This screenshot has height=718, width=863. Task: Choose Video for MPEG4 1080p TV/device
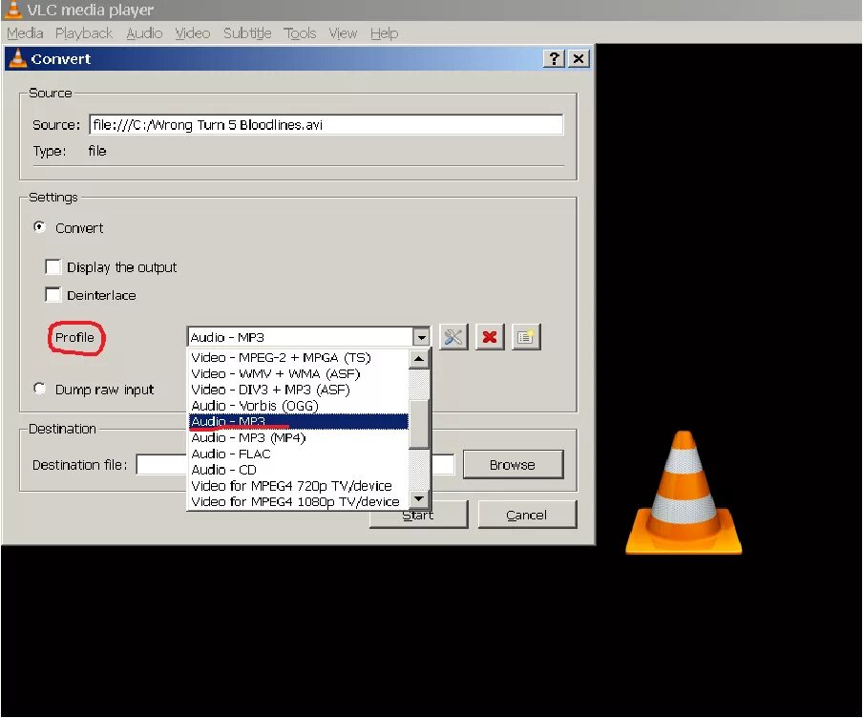(x=299, y=501)
